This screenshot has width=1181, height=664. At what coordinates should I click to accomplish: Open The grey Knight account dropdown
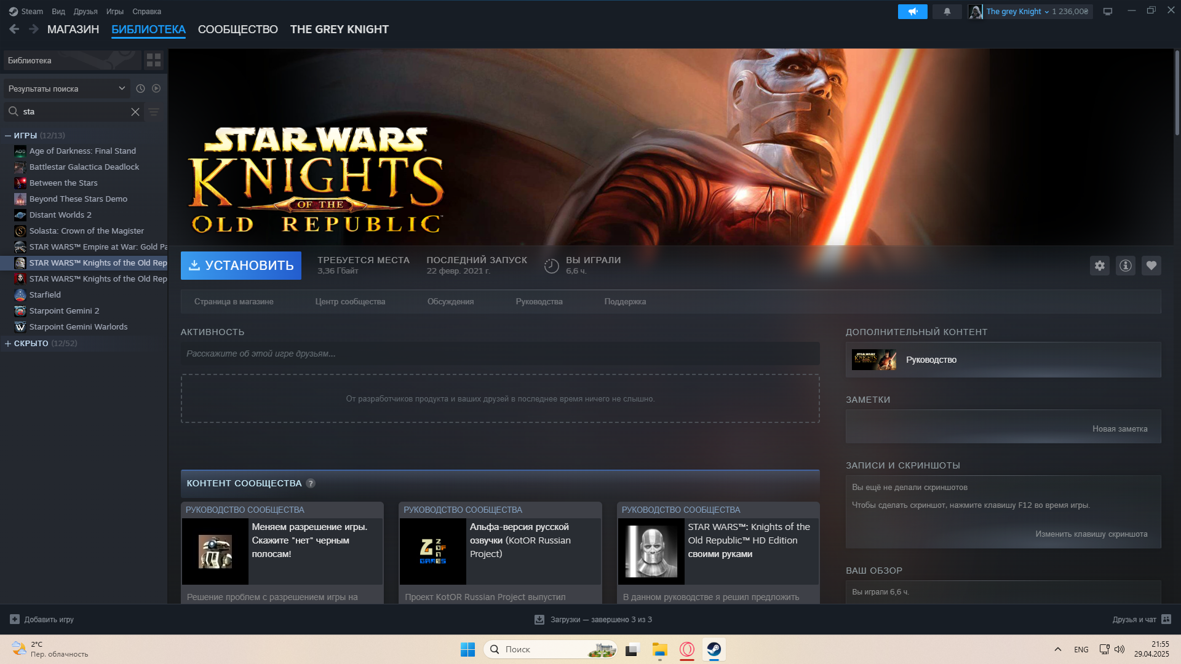[x=1017, y=11]
